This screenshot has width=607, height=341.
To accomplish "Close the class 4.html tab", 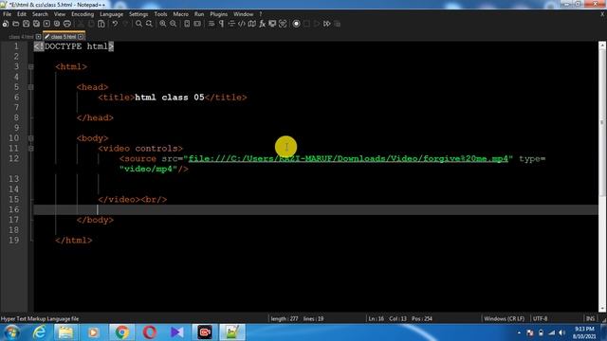I will [38, 37].
